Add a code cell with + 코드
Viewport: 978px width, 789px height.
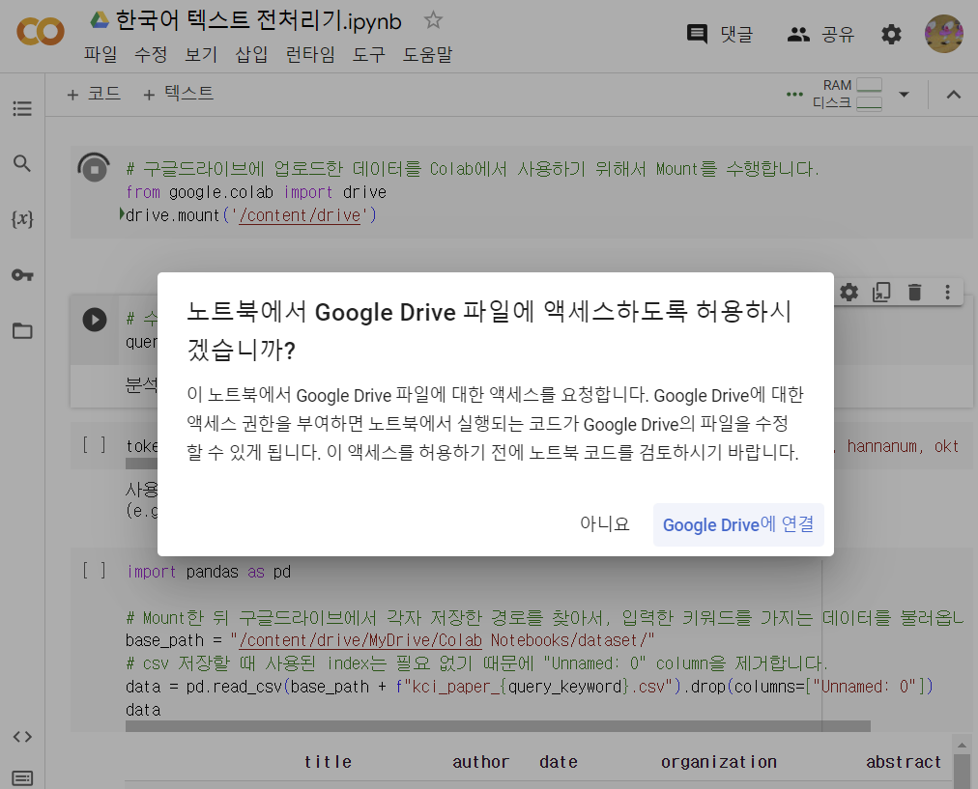tap(94, 94)
